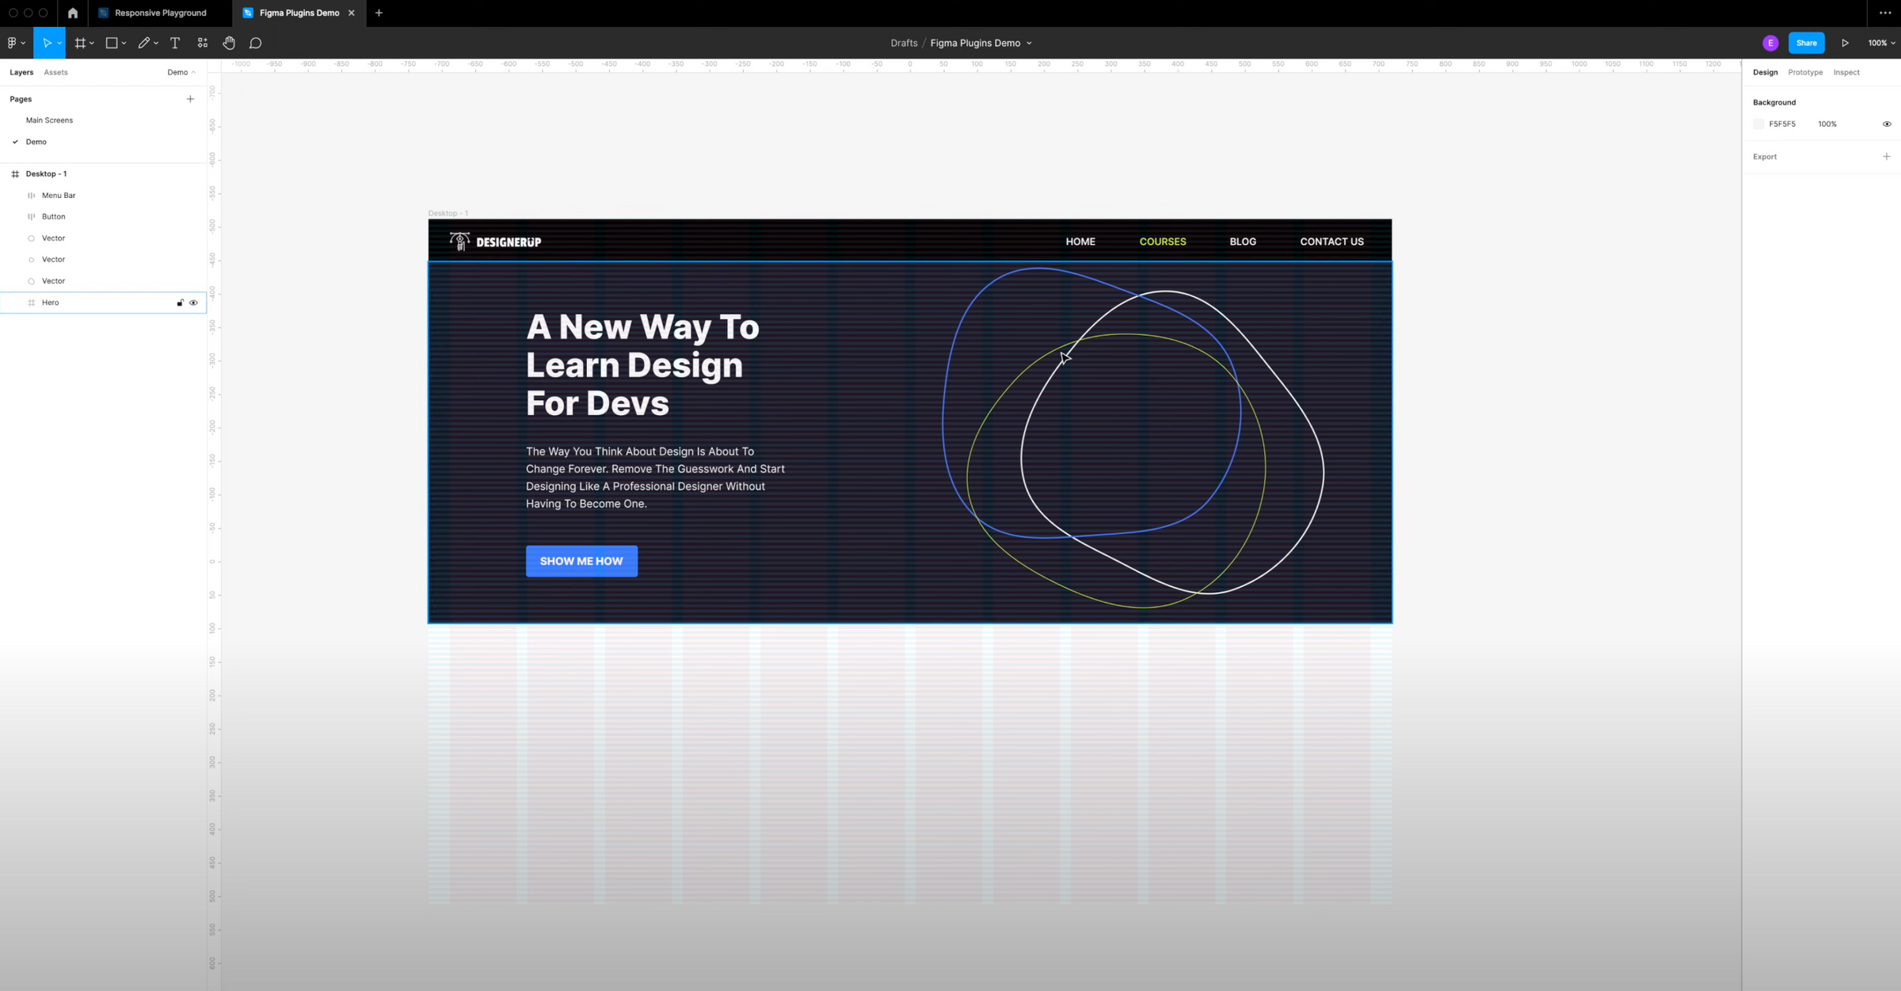Screen dimensions: 1901x991
Task: Select the Pen tool
Action: 143,43
